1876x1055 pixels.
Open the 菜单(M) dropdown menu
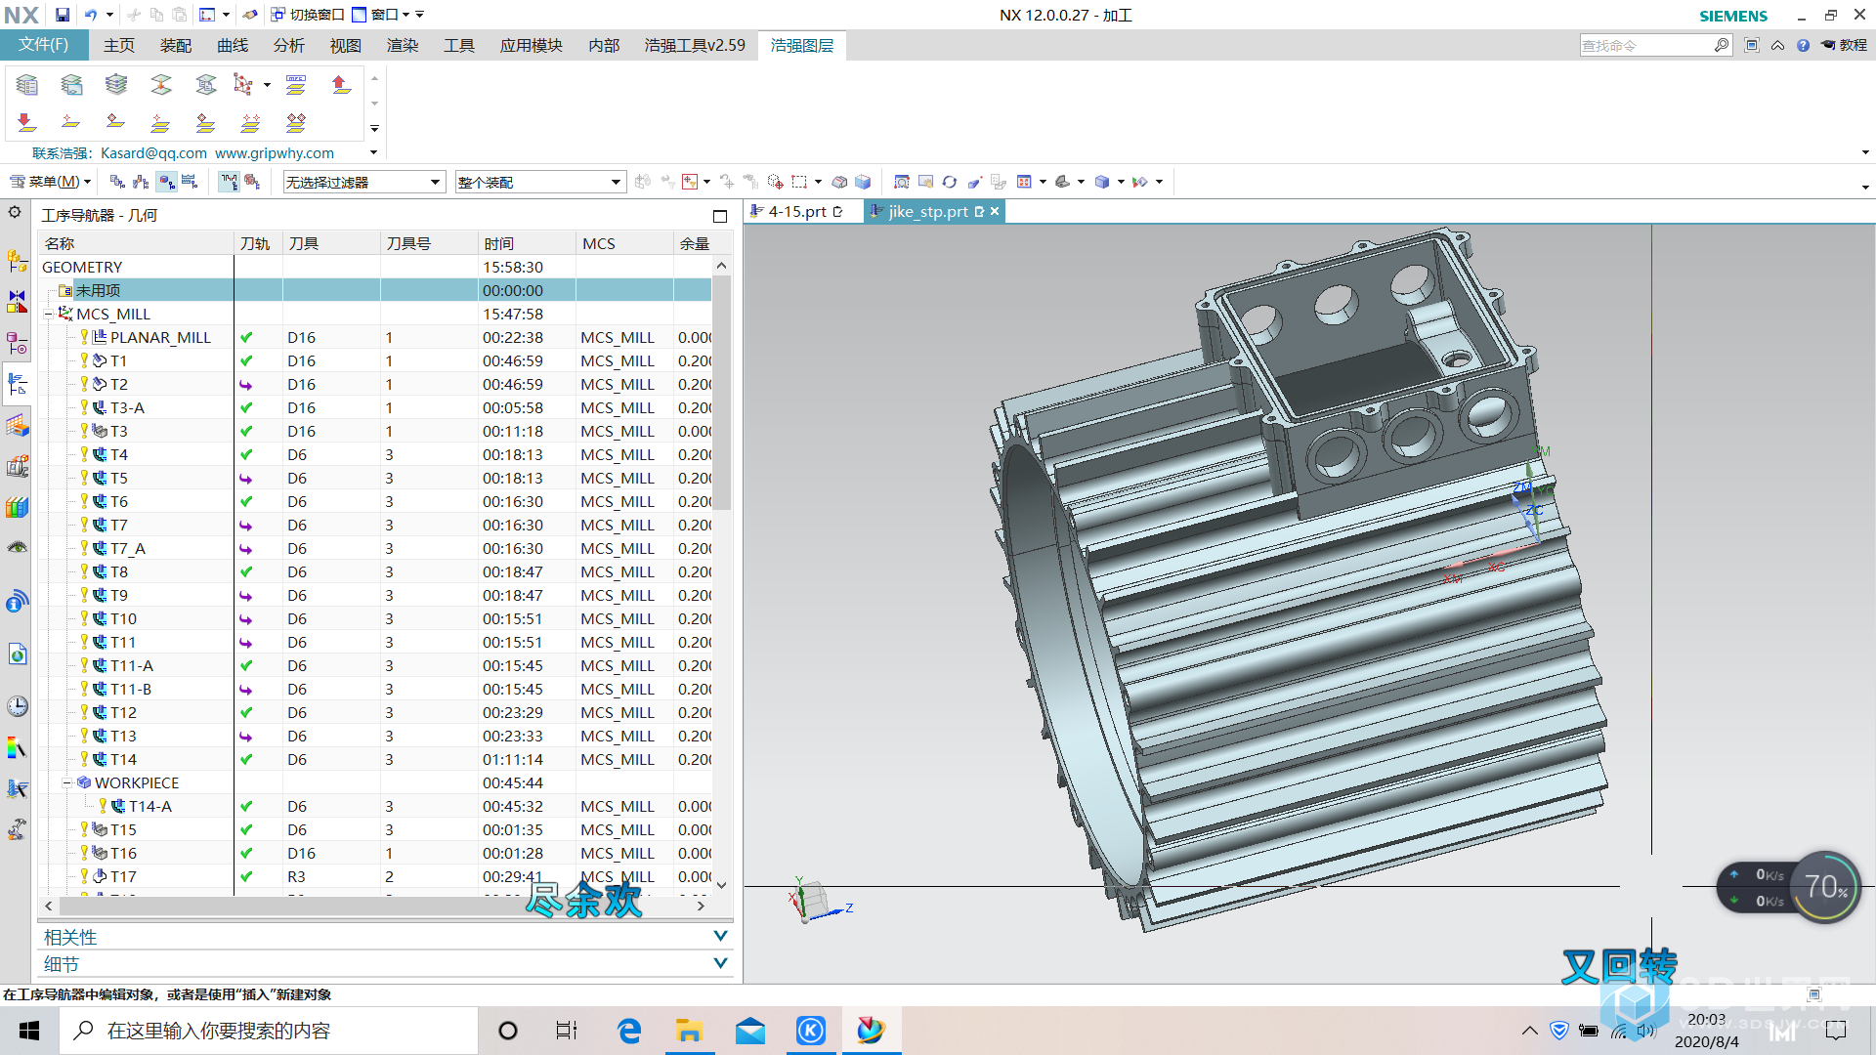click(x=51, y=182)
